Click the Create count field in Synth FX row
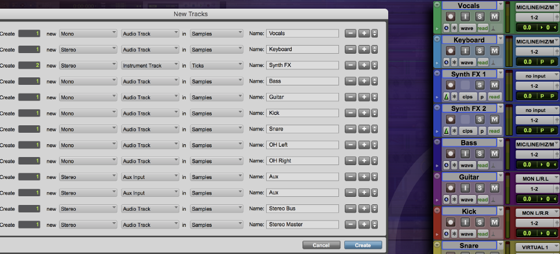Image resolution: width=560 pixels, height=254 pixels. tap(30, 65)
